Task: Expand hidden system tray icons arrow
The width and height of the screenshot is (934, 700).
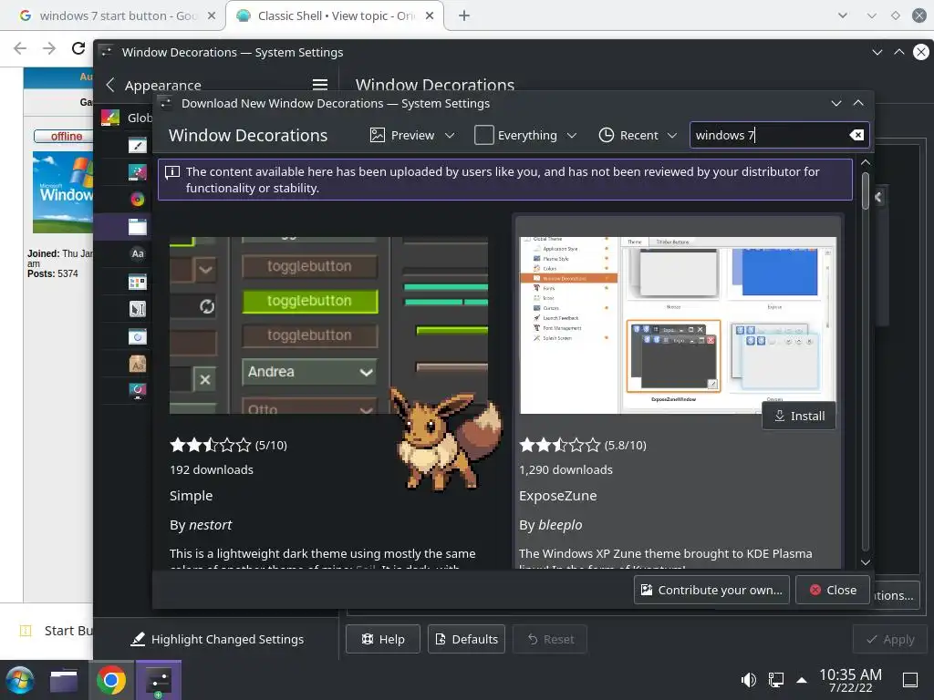Action: tap(802, 680)
